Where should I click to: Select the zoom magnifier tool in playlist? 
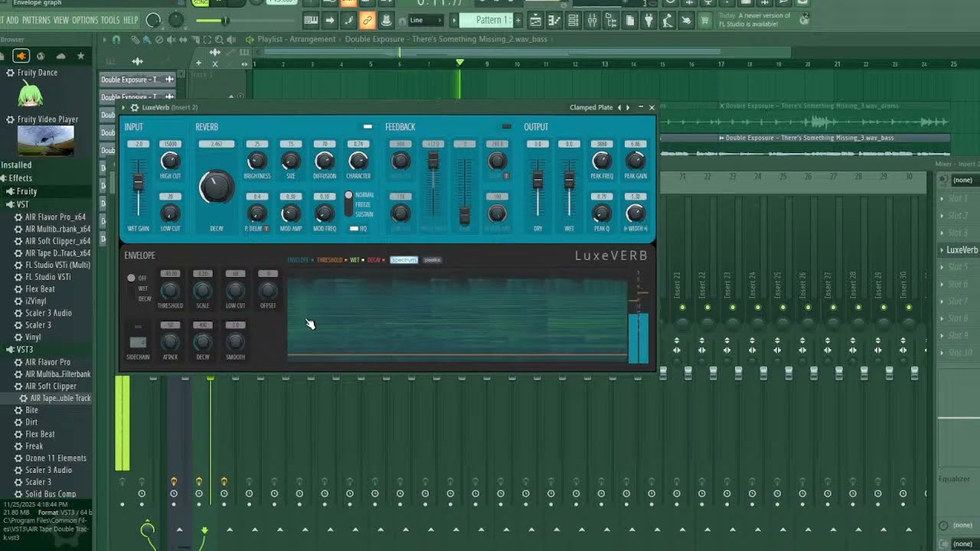[219, 40]
